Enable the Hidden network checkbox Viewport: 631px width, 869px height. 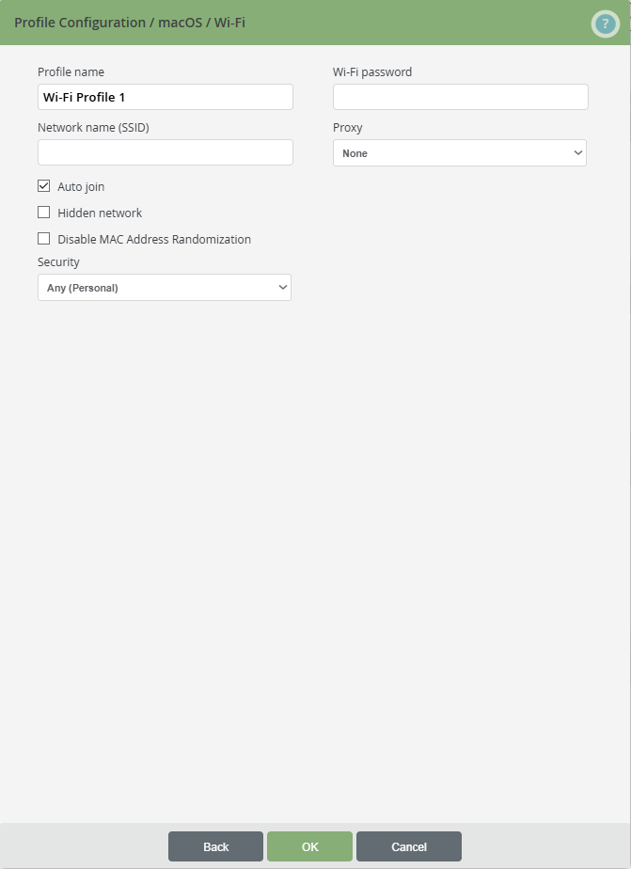[42, 212]
